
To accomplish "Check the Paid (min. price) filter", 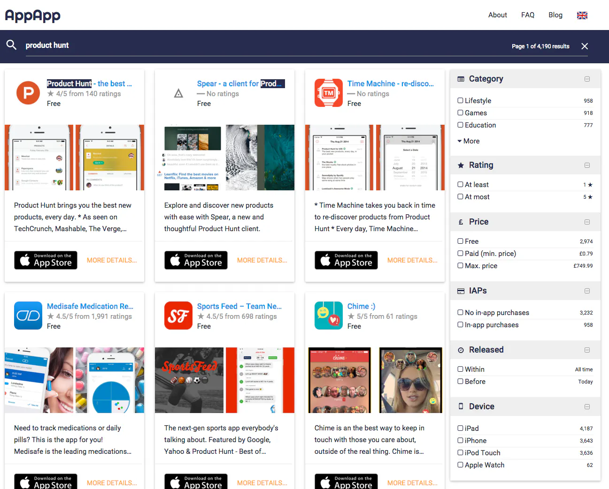I will [461, 253].
